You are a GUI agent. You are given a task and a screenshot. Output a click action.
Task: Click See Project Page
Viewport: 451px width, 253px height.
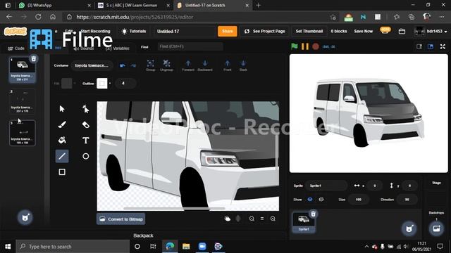pos(265,31)
